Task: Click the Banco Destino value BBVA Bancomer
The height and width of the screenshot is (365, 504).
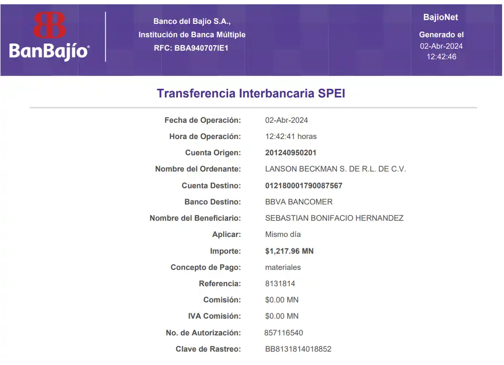Action: pyautogui.click(x=299, y=202)
